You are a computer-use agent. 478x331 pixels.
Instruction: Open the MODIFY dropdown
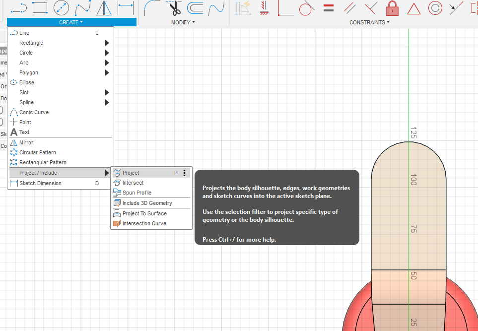click(183, 22)
